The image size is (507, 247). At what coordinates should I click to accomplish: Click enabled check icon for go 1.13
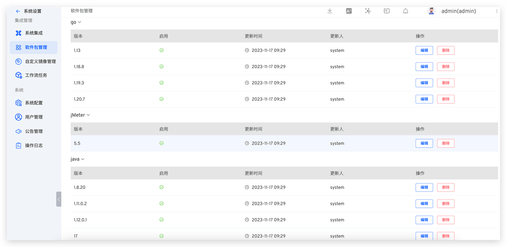click(x=161, y=50)
